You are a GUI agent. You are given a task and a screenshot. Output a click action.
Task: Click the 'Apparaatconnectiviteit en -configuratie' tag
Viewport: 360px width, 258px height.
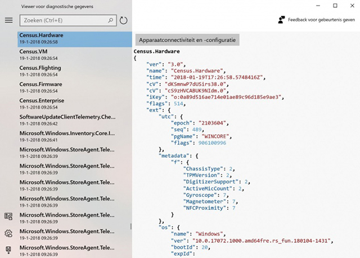187,40
